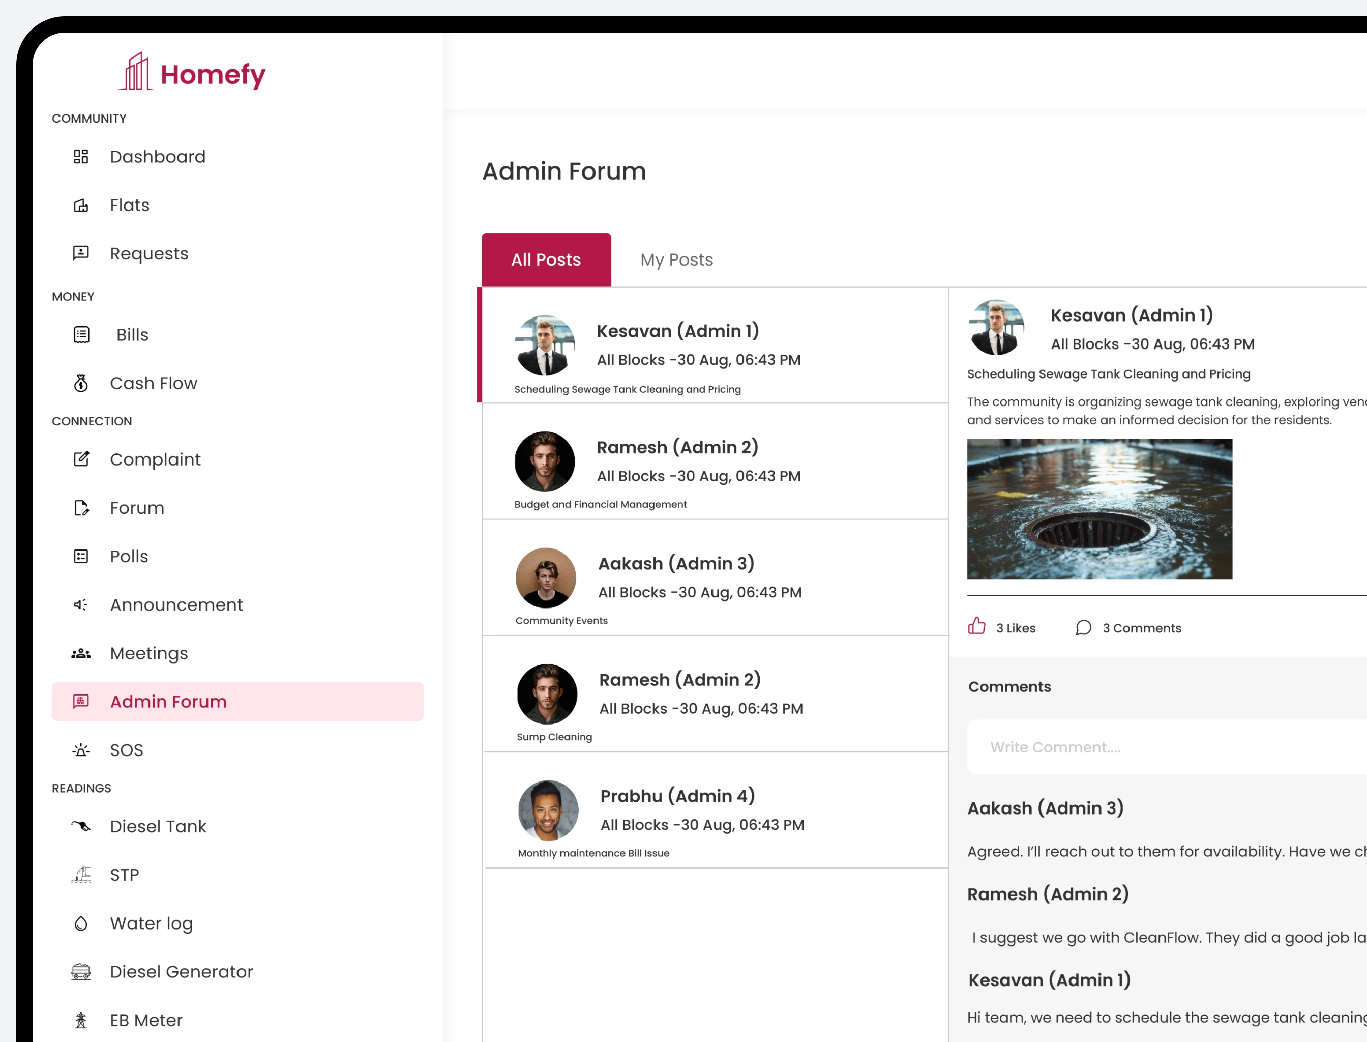
Task: Click the Requests sidebar icon
Action: point(80,253)
